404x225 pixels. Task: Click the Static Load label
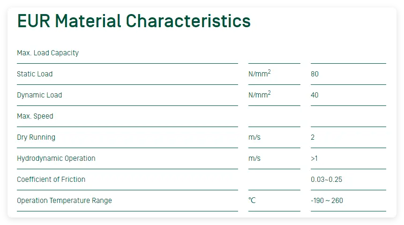[35, 74]
